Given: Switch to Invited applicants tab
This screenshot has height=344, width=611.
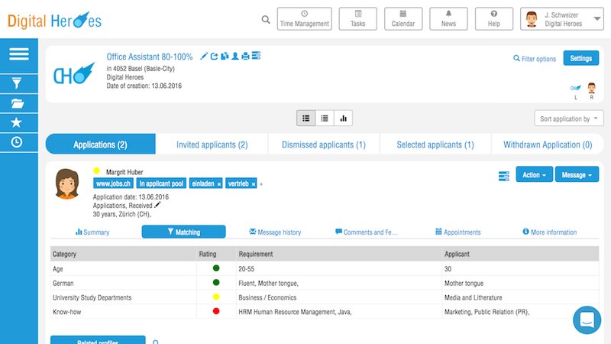Looking at the screenshot, I should click(212, 144).
